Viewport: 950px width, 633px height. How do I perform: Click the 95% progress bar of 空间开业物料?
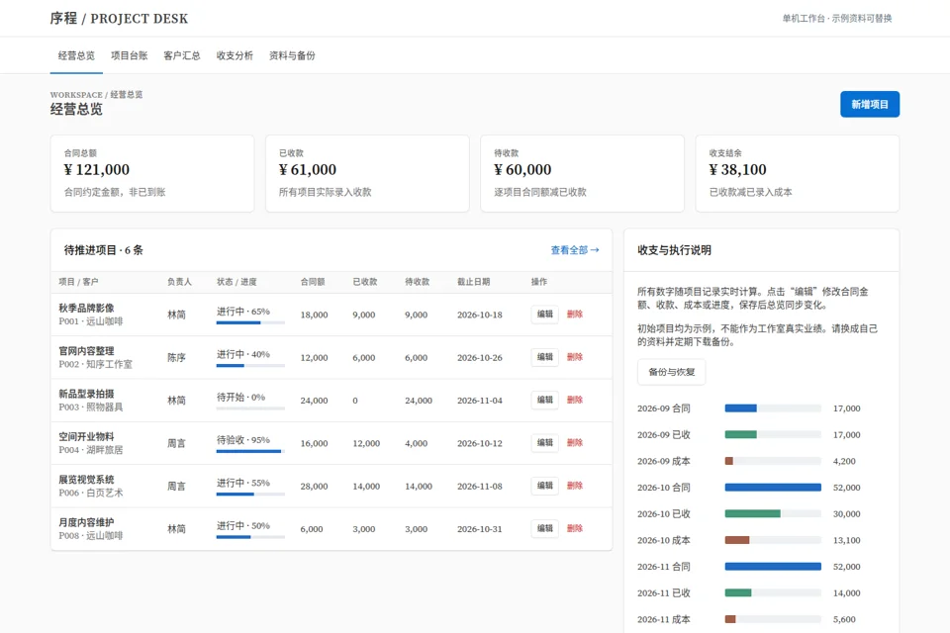(x=250, y=451)
